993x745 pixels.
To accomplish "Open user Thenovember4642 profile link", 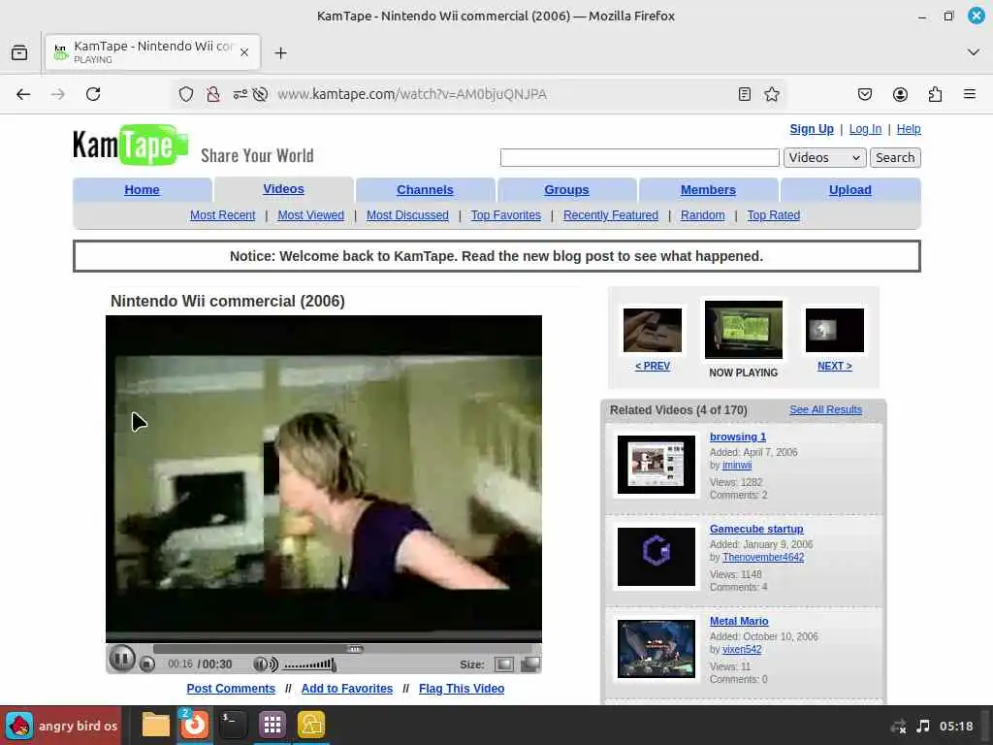I will click(x=763, y=558).
